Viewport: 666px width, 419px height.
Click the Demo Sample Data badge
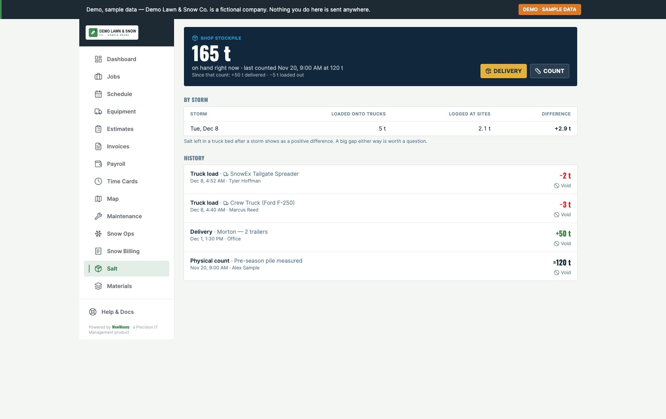(x=549, y=10)
